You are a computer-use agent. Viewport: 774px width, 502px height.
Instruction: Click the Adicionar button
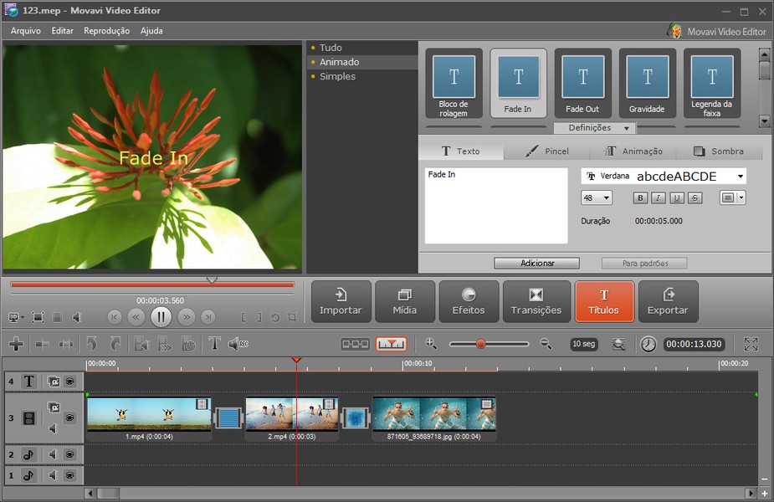tap(537, 263)
